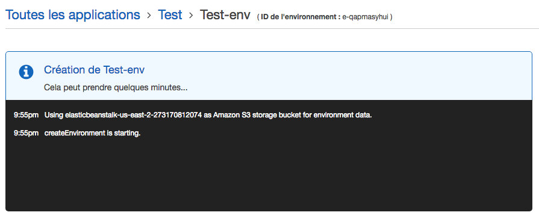The image size is (539, 221).
Task: Open the Toutes les applications breadcrumb link
Action: (73, 15)
